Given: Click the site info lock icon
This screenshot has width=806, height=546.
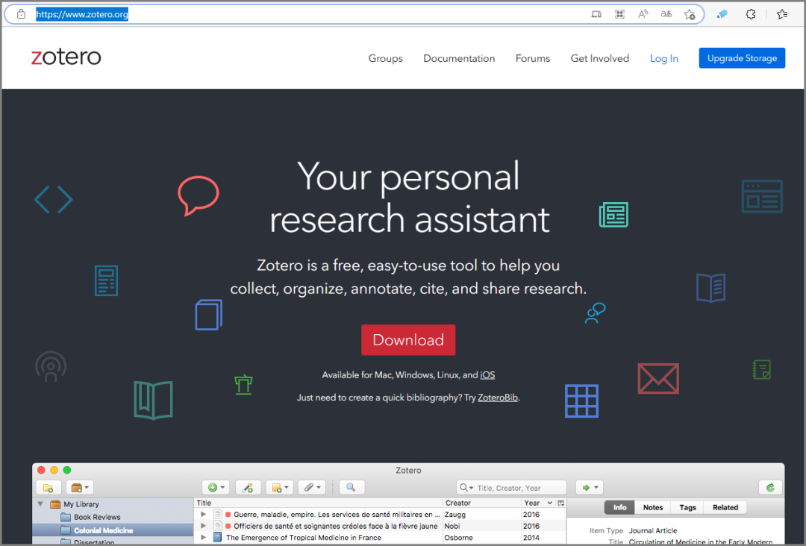Looking at the screenshot, I should [21, 14].
